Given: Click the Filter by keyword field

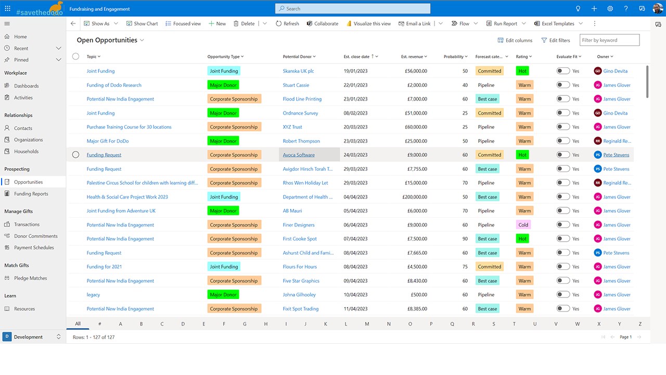Looking at the screenshot, I should point(609,40).
